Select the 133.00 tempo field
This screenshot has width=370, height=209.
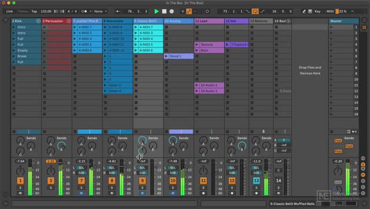[46, 12]
